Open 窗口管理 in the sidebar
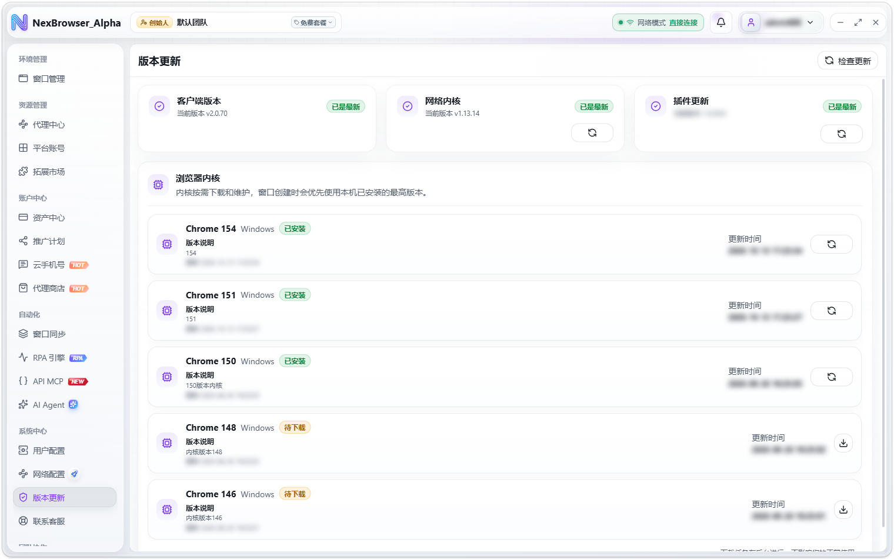This screenshot has width=894, height=559. pyautogui.click(x=65, y=79)
